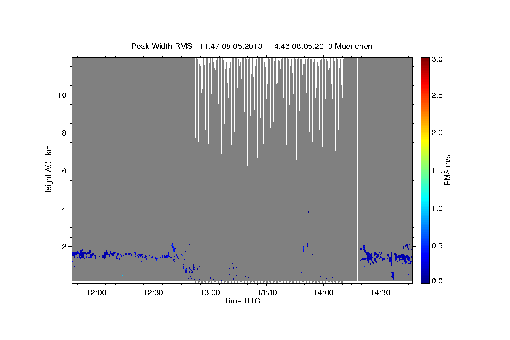
Task: Click the 'Muenchen' station name in title
Action: click(354, 46)
